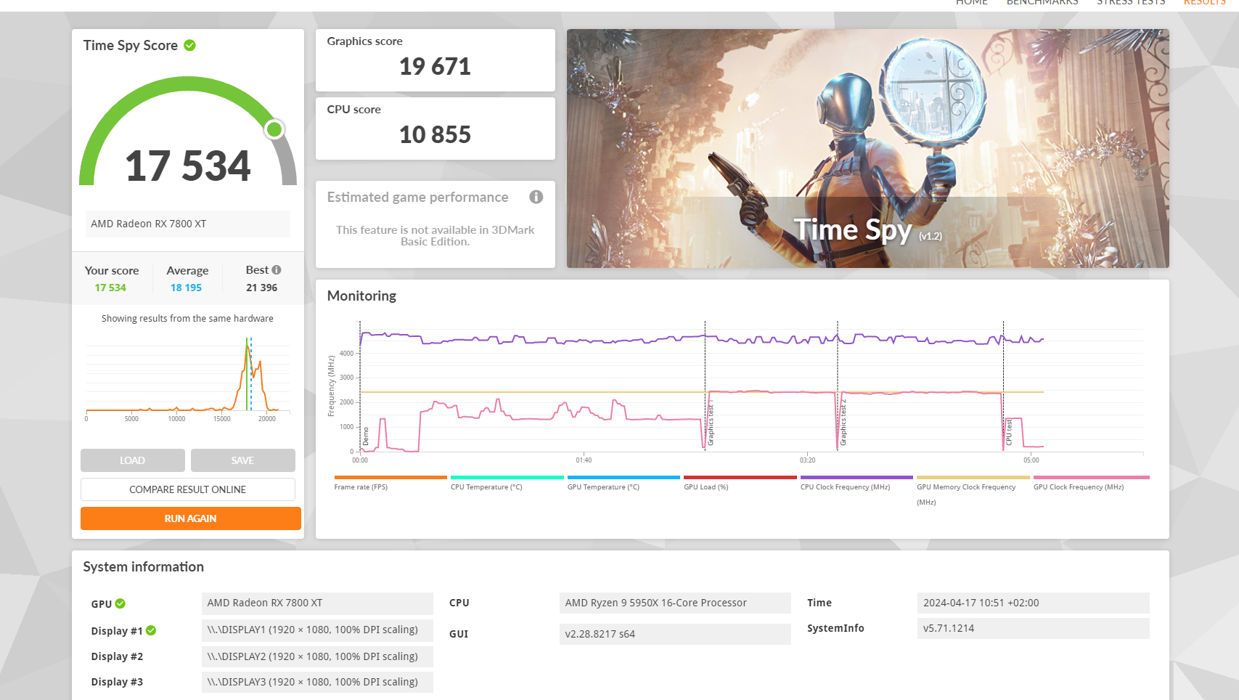Toggle the GPU Temperature (°C) legend item
The height and width of the screenshot is (700, 1239).
623,483
